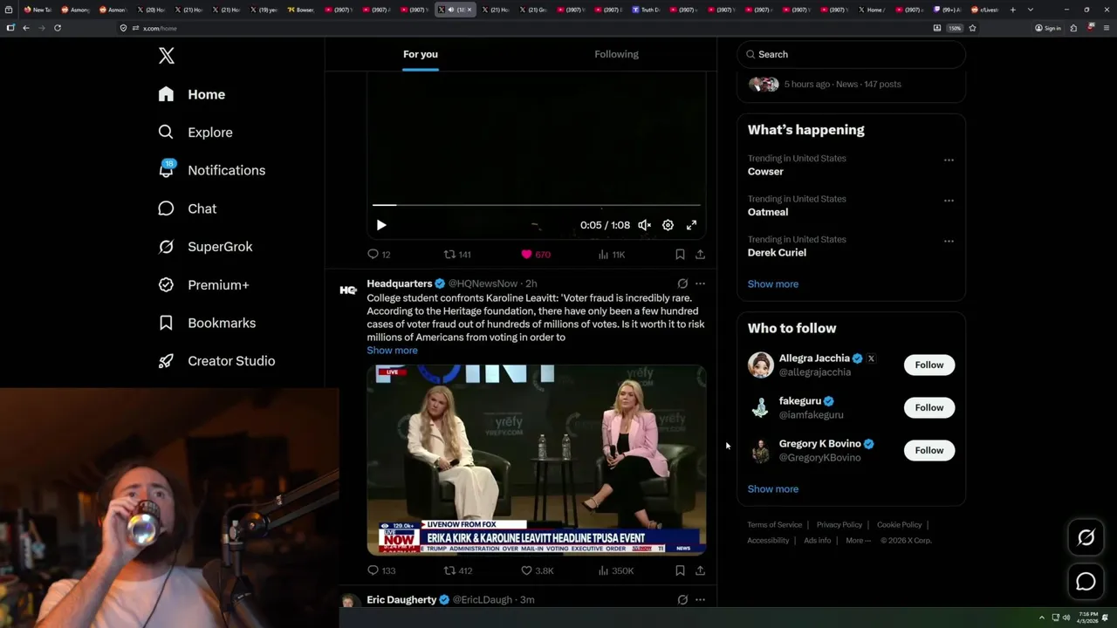Open more options for Oatmeal trend
1117x628 pixels.
(x=949, y=201)
